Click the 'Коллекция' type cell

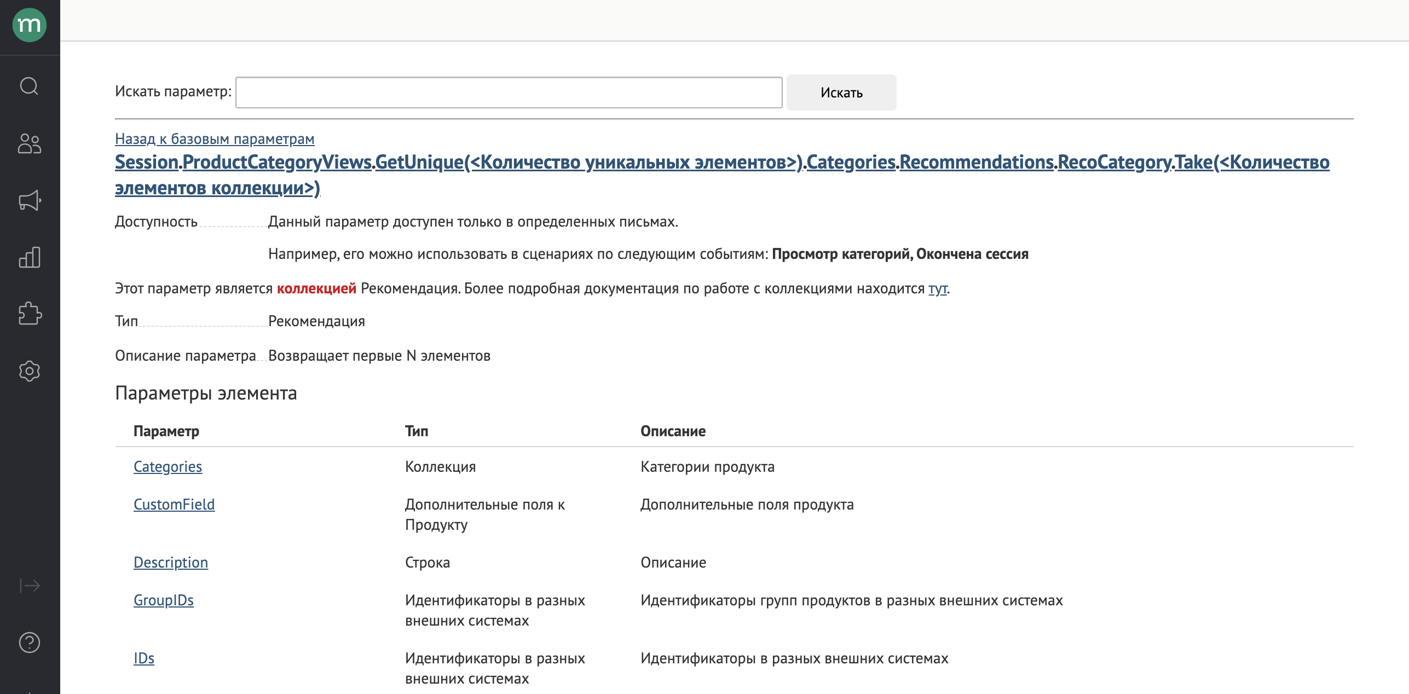(x=441, y=467)
